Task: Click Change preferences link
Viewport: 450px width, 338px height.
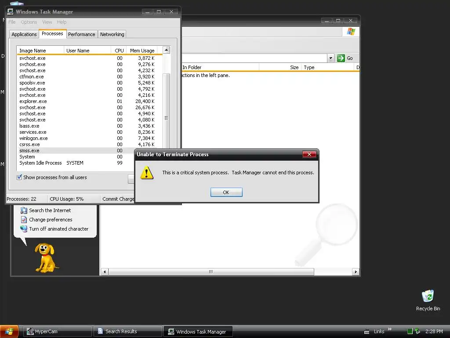Action: [x=51, y=220]
